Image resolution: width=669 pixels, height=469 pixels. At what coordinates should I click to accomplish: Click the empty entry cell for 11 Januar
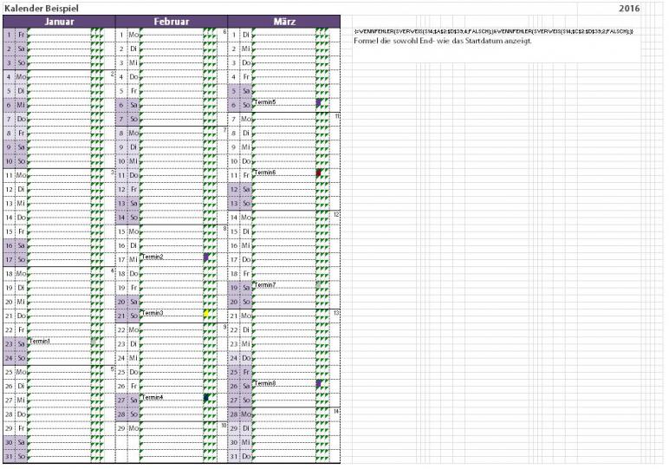pyautogui.click(x=59, y=175)
